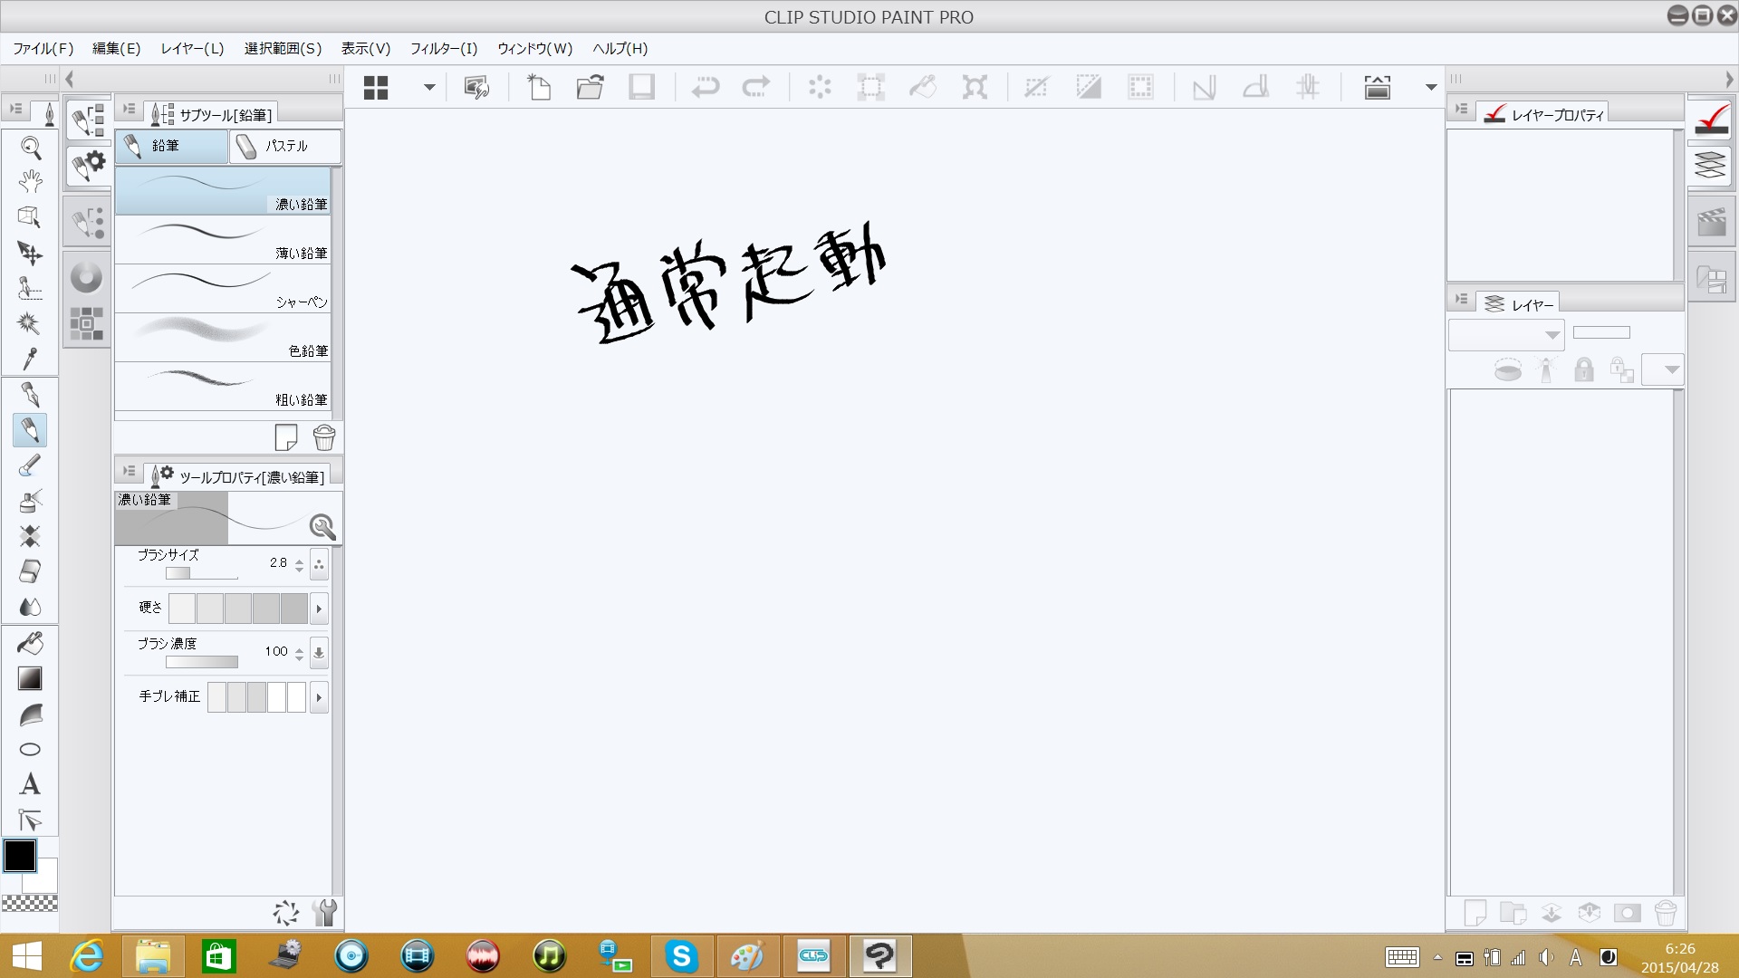Image resolution: width=1739 pixels, height=978 pixels.
Task: Select the Zoom magnifier tool
Action: pos(30,148)
